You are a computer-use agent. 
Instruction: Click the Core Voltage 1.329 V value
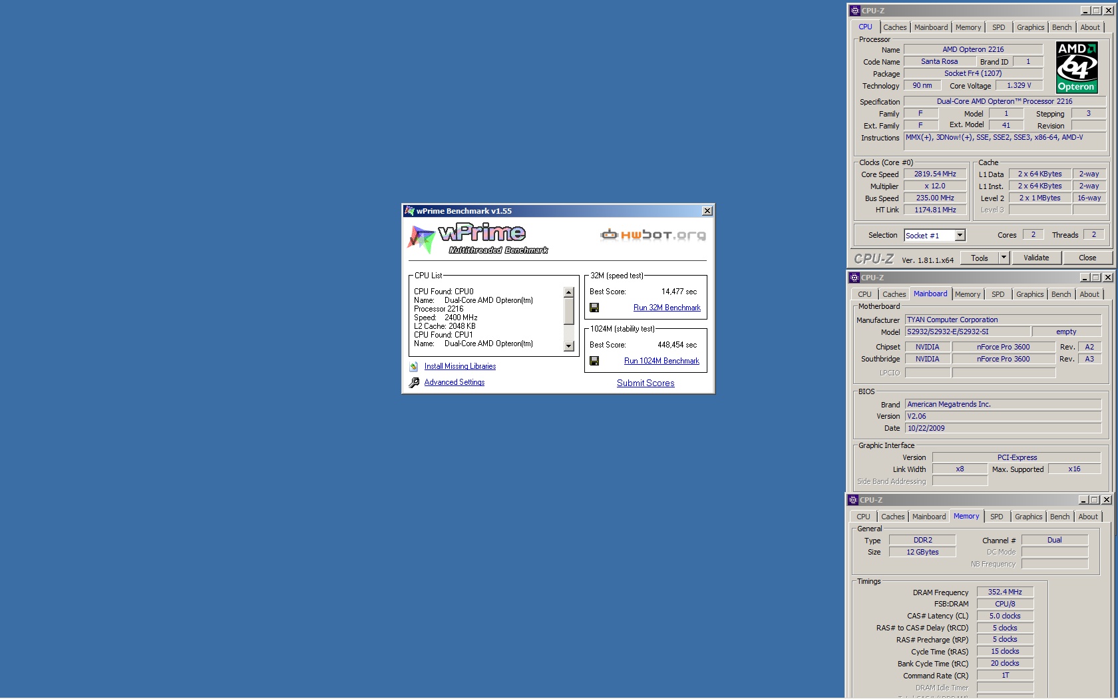pyautogui.click(x=1019, y=86)
